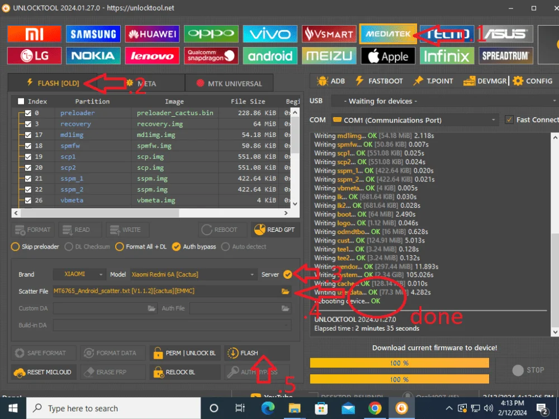This screenshot has height=419, width=559.
Task: Click the RESET MICLOUD button
Action: (43, 372)
